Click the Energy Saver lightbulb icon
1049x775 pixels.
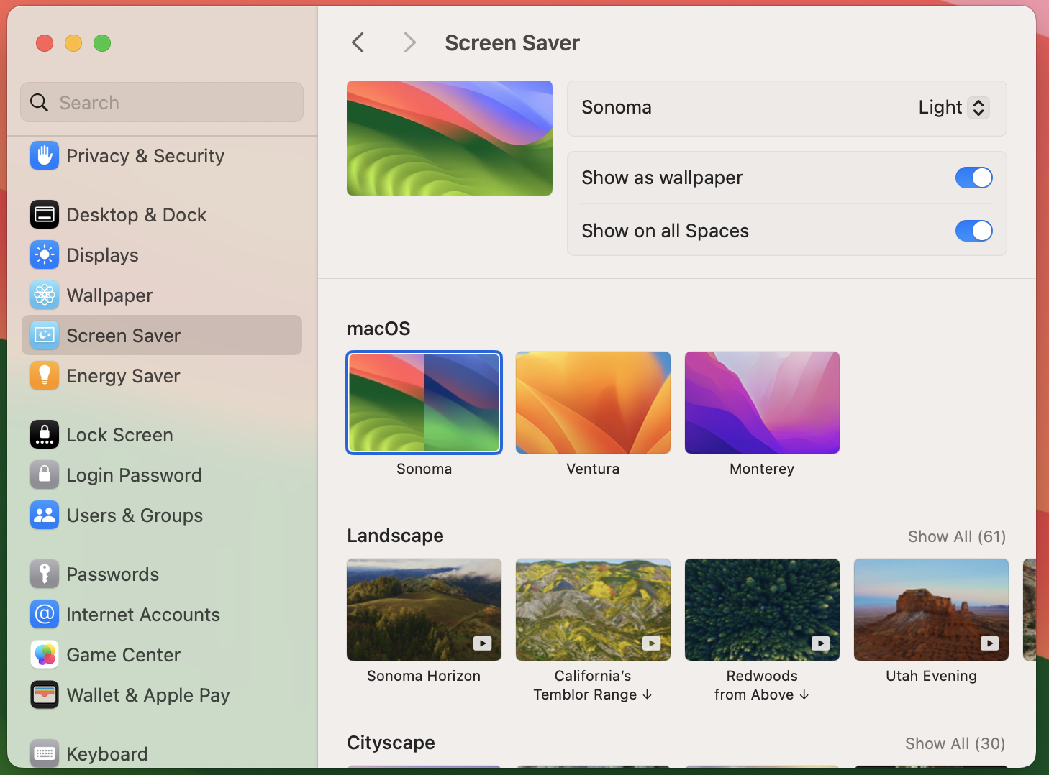coord(45,375)
